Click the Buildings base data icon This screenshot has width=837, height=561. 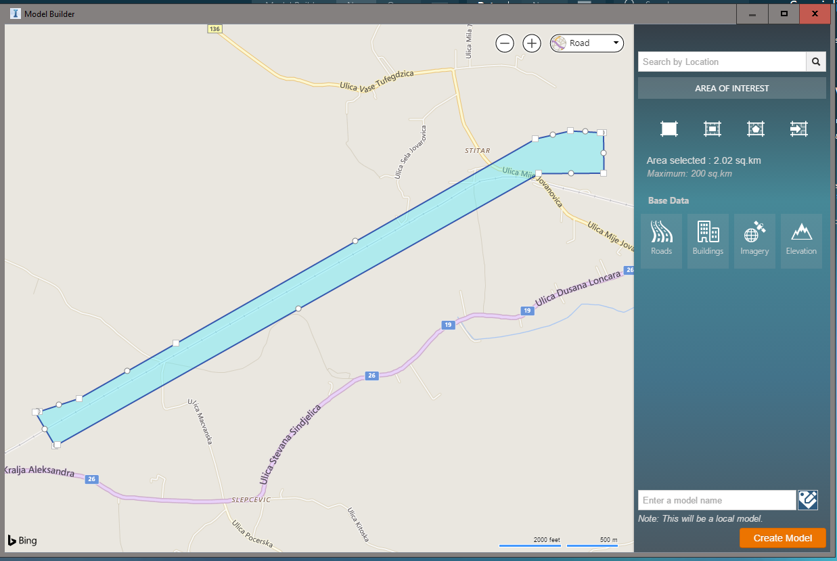click(708, 240)
